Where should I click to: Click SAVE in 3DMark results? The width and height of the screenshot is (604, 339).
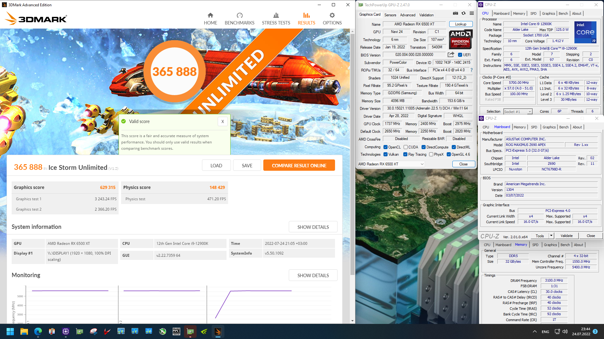pos(247,165)
